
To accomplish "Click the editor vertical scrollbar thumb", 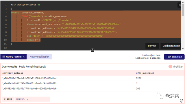I will [183, 10].
